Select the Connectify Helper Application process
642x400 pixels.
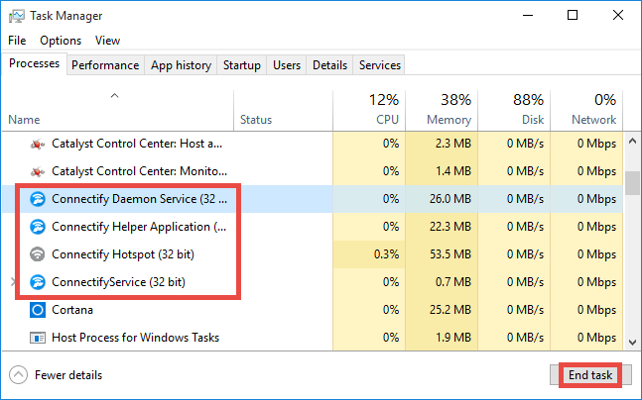coord(313,227)
